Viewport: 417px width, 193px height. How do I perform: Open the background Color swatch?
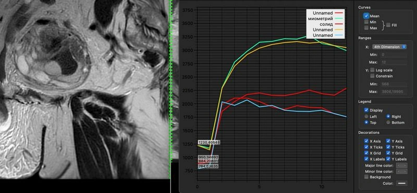click(401, 183)
